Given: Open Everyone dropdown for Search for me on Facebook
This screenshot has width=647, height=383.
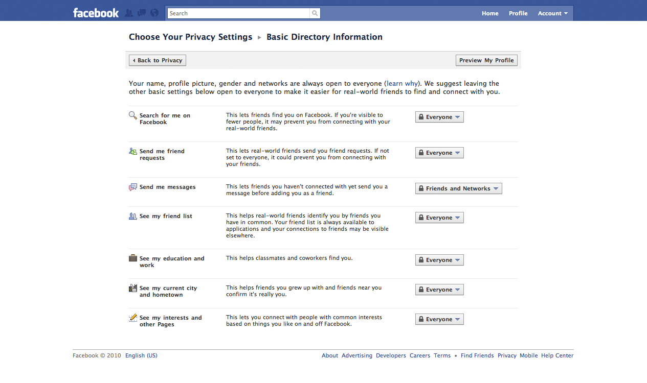Looking at the screenshot, I should pyautogui.click(x=439, y=117).
